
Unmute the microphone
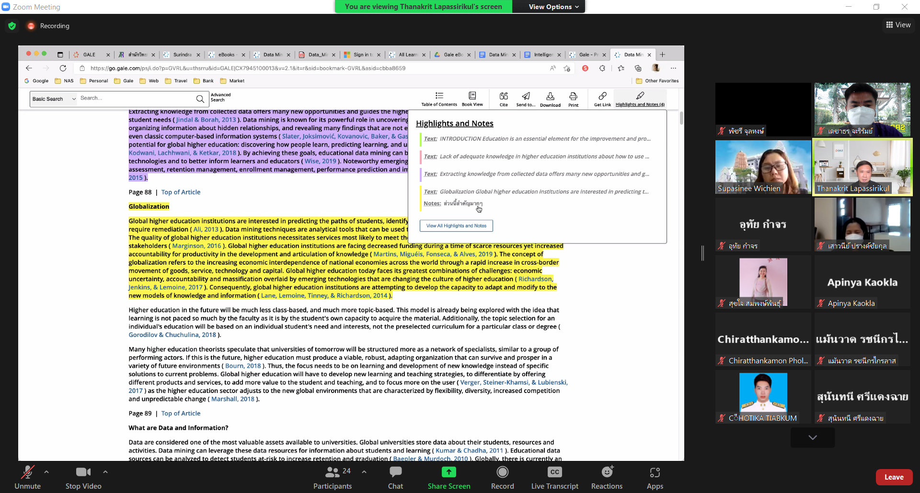coord(27,472)
